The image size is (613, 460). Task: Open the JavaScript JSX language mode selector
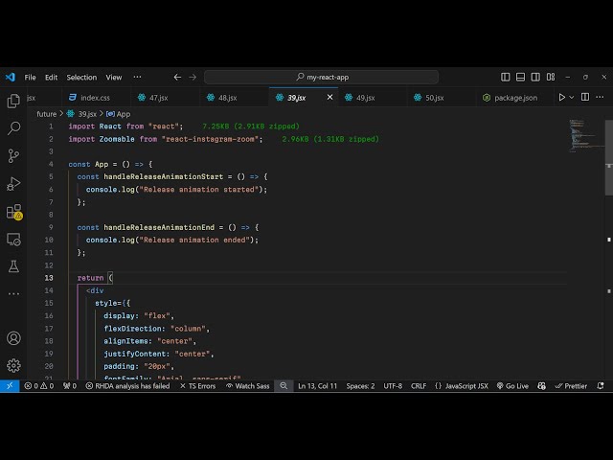coord(462,386)
